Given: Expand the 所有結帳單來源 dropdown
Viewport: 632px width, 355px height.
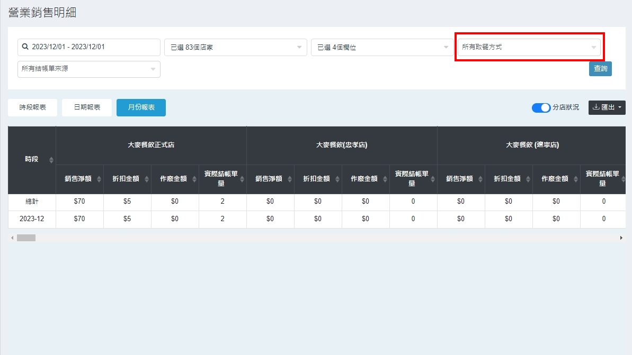Looking at the screenshot, I should click(x=88, y=69).
